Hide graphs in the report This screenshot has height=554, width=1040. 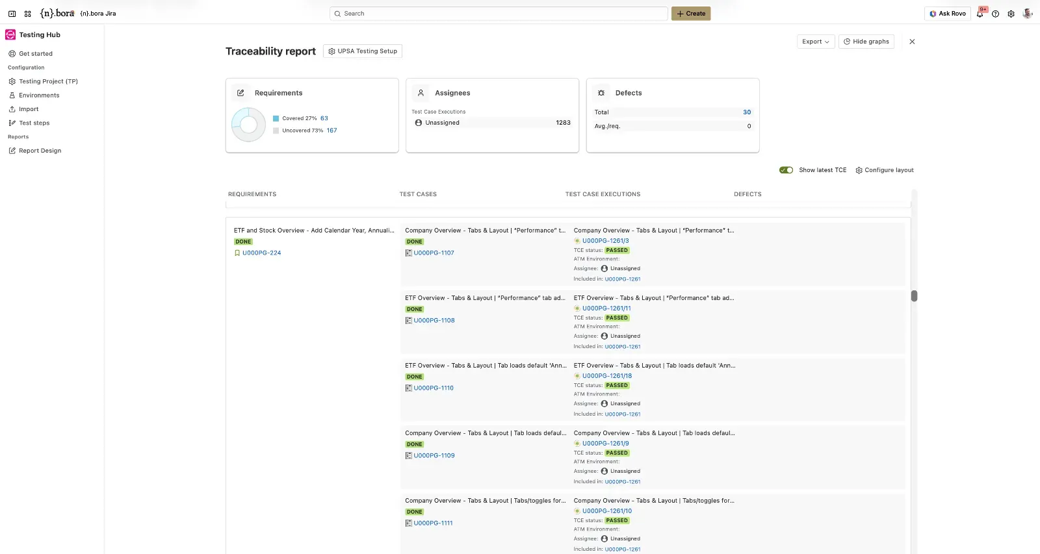point(866,42)
